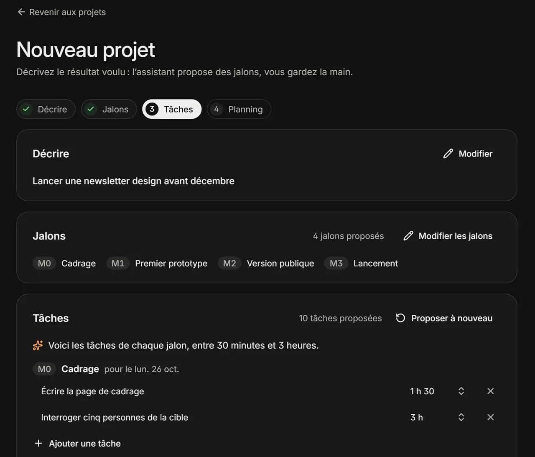Click Proposer à nouveau
The height and width of the screenshot is (457, 535).
(444, 318)
